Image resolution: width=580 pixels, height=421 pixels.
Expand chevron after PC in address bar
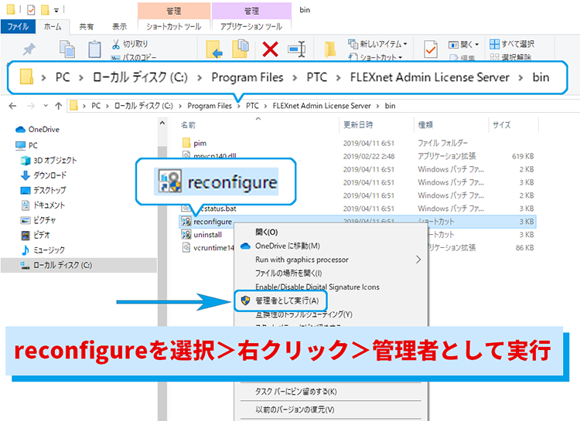pyautogui.click(x=107, y=106)
